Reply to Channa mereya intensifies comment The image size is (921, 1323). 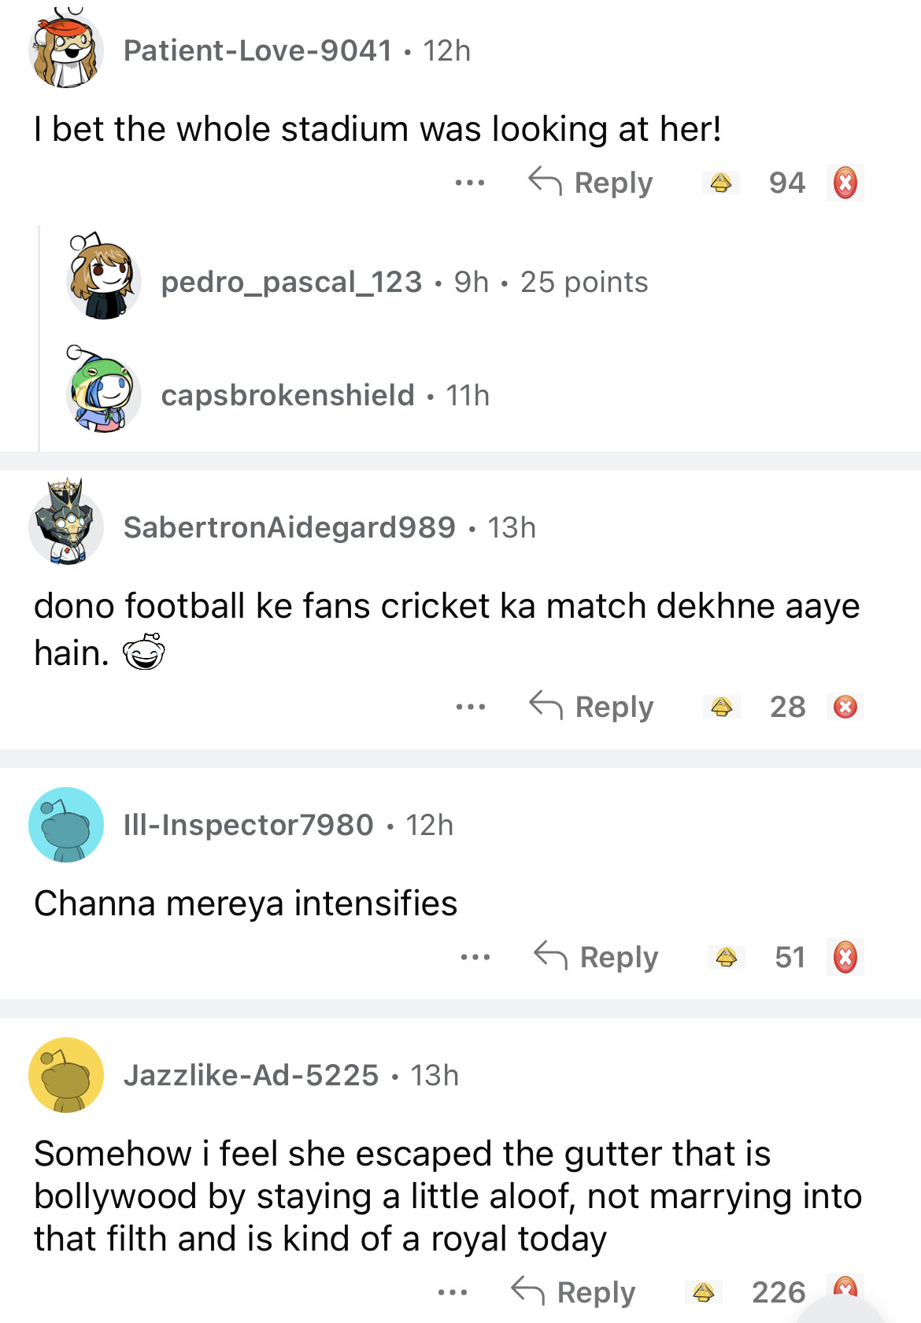coord(596,957)
